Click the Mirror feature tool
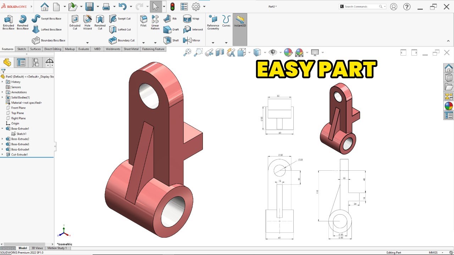This screenshot has height=255, width=454. 192,40
